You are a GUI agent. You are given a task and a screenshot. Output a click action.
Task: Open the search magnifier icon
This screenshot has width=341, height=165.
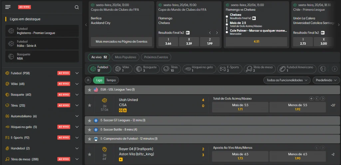click(77, 7)
